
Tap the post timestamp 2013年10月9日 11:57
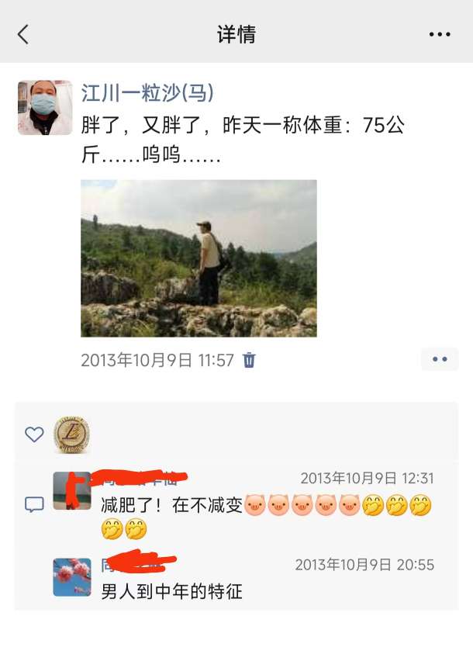click(x=157, y=360)
